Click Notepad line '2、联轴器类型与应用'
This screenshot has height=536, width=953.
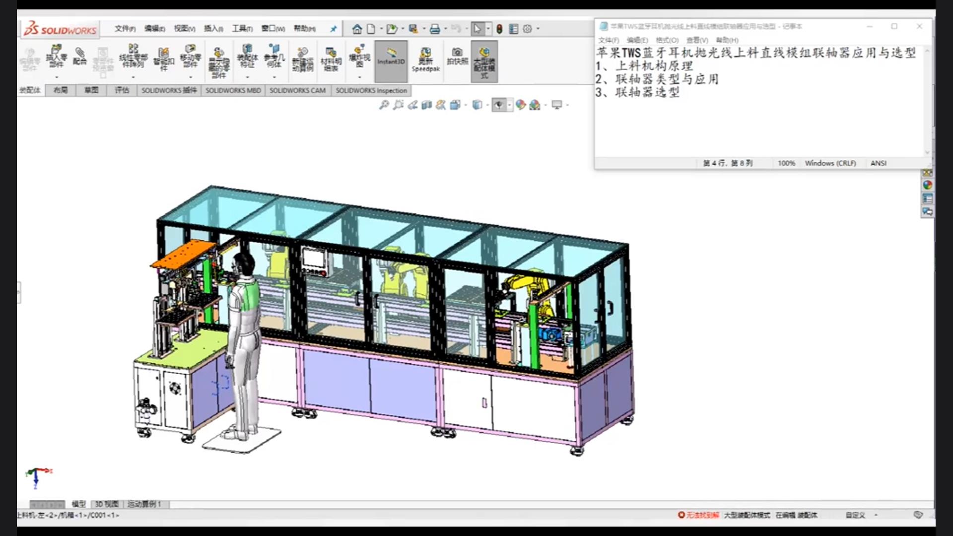pyautogui.click(x=657, y=79)
